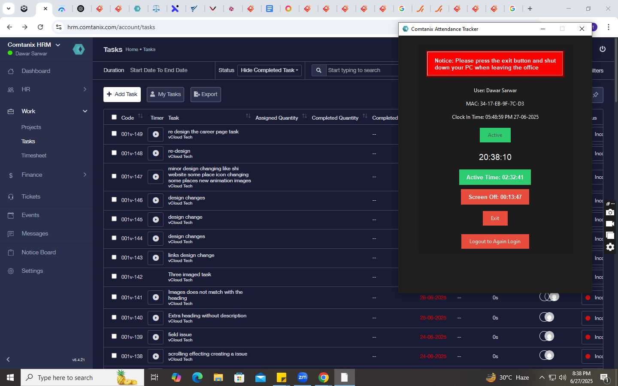The width and height of the screenshot is (618, 386).
Task: Collapse the sidebar with the left arrow
Action: [x=8, y=359]
